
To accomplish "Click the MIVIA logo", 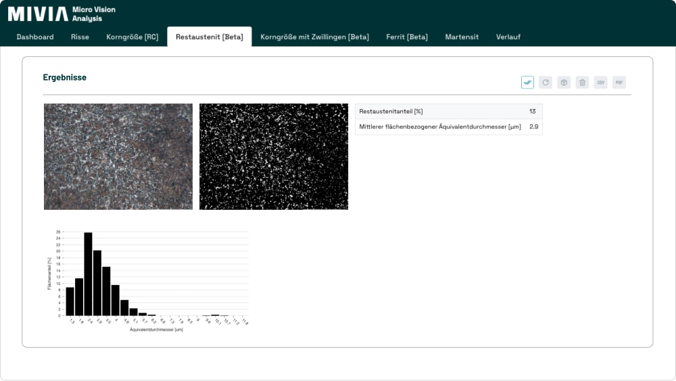I will coord(38,14).
